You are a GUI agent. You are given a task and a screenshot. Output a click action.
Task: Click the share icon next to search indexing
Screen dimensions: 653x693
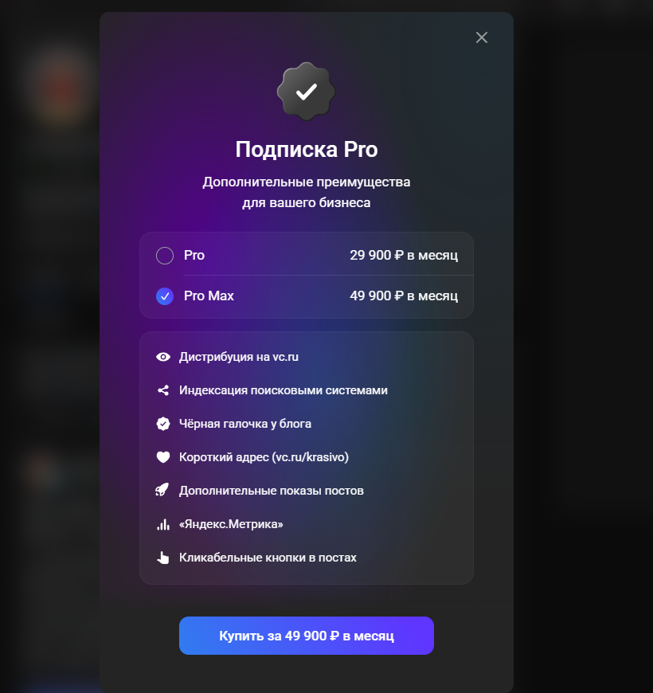point(163,390)
